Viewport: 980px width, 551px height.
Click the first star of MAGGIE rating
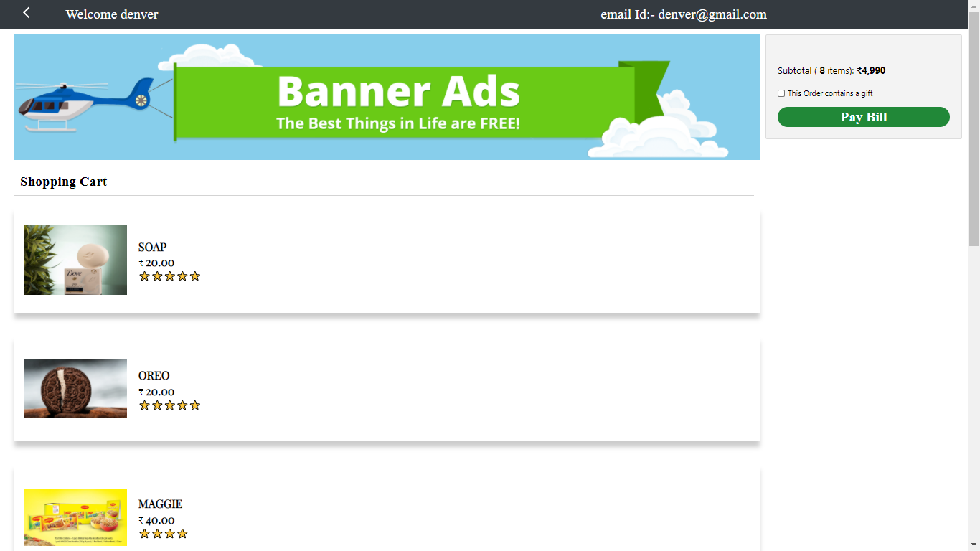click(144, 534)
